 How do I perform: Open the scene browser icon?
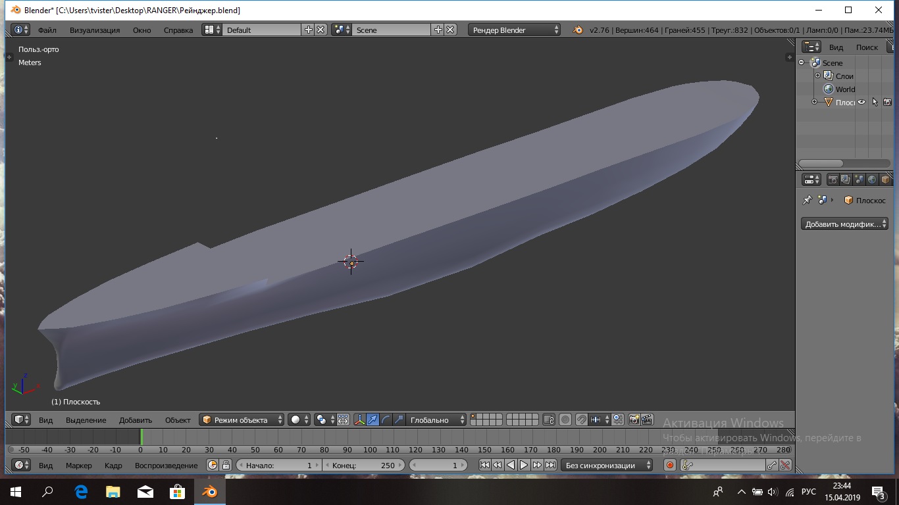click(342, 30)
